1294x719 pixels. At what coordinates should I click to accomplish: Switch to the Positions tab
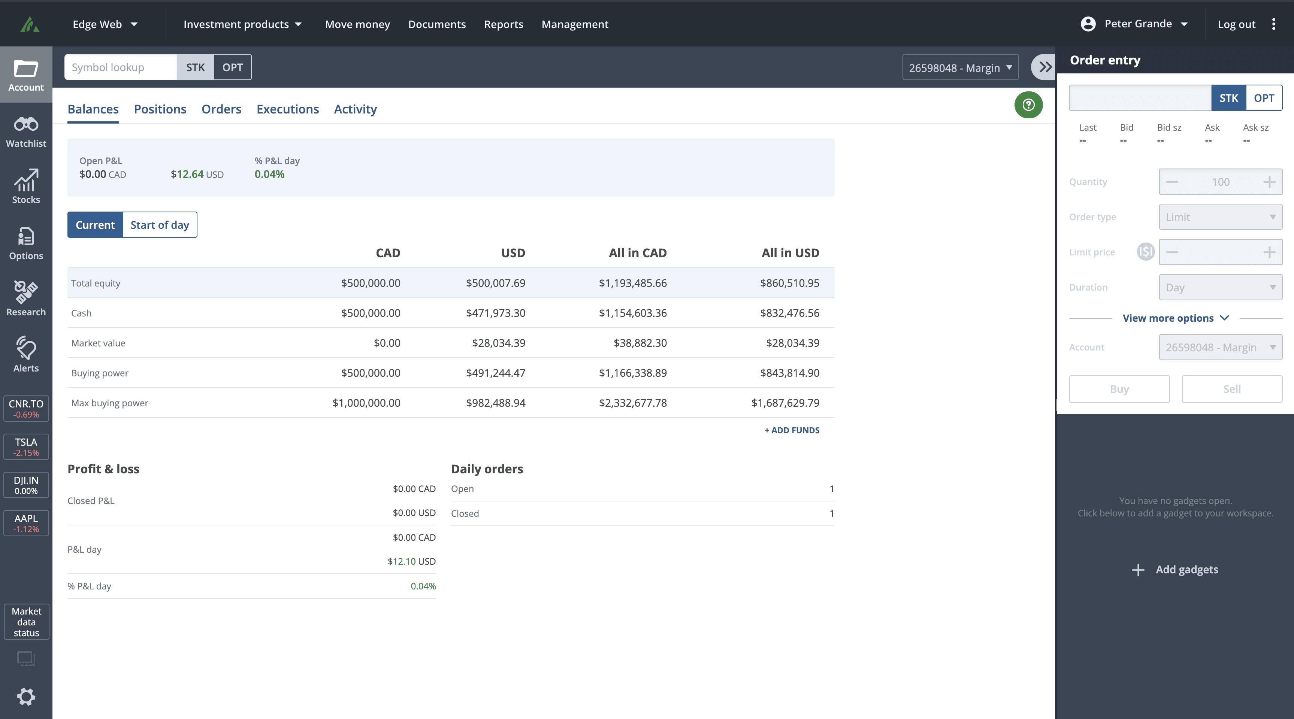tap(160, 109)
